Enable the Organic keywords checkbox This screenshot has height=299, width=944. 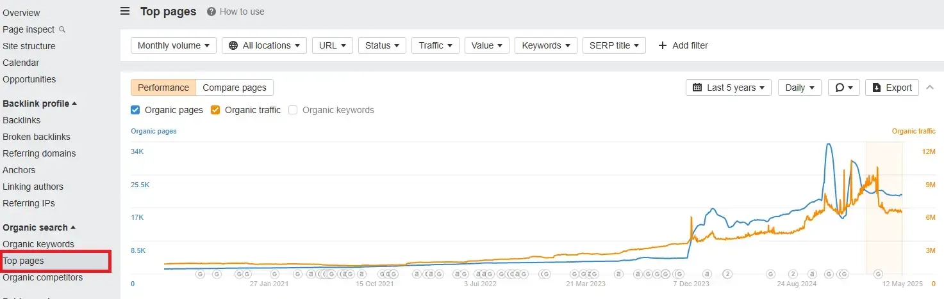coord(293,110)
